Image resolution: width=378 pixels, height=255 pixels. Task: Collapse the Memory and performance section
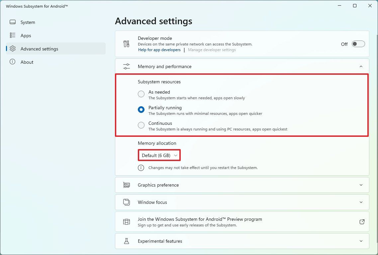click(x=361, y=66)
